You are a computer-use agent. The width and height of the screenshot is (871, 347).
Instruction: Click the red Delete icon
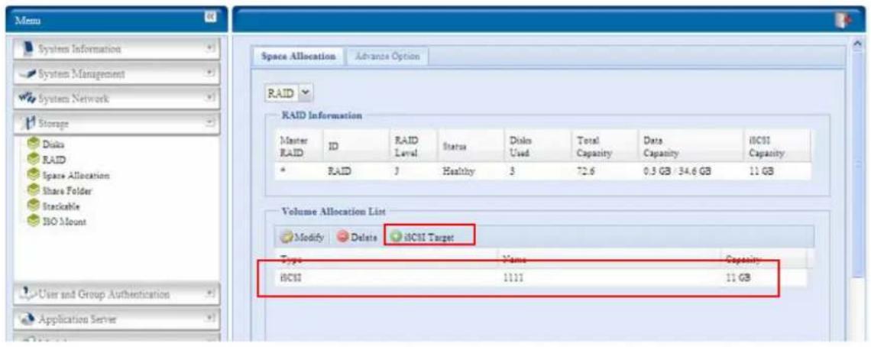point(344,238)
